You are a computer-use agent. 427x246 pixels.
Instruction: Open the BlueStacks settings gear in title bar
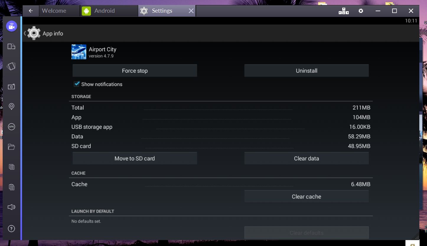[361, 11]
